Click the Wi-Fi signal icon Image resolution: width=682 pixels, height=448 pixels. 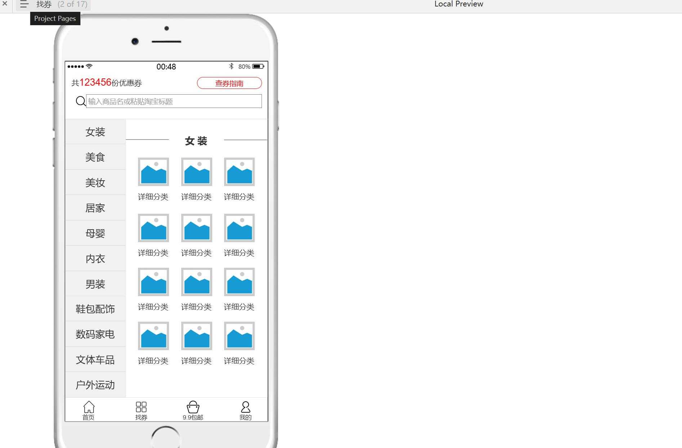(x=89, y=66)
